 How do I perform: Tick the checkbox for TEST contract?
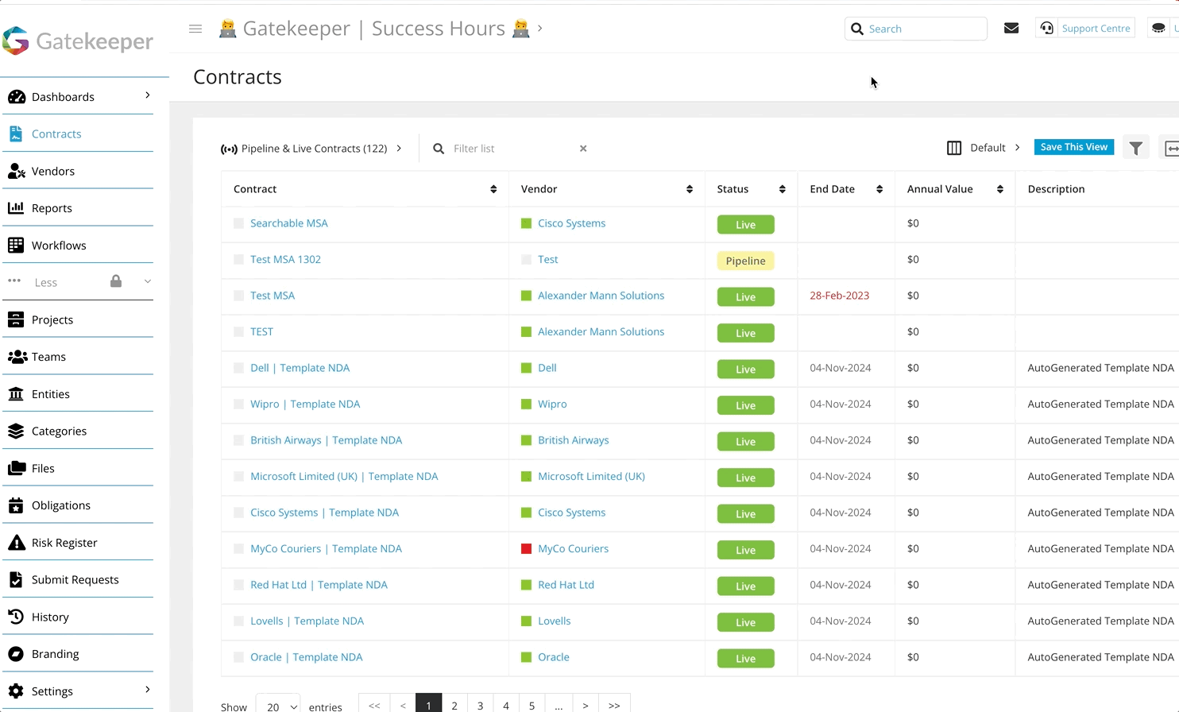(238, 331)
